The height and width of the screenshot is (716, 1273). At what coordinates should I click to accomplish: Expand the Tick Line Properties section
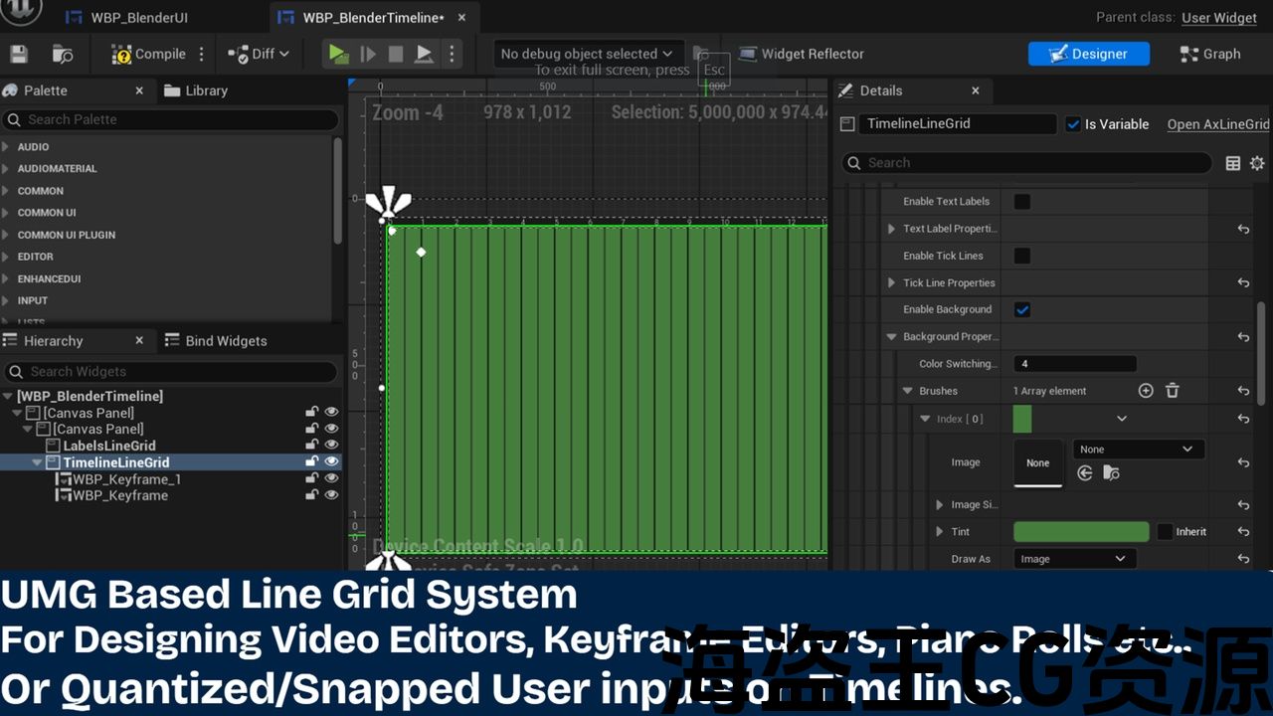coord(891,282)
